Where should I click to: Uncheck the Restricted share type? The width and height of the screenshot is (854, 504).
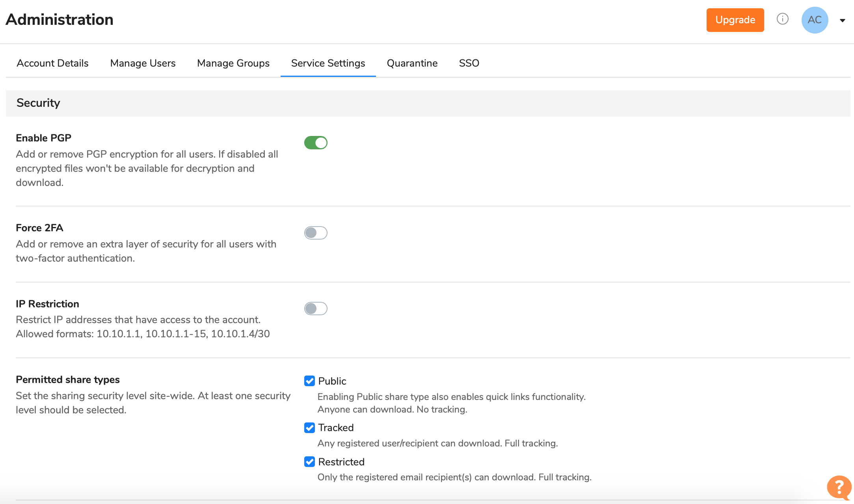click(309, 461)
